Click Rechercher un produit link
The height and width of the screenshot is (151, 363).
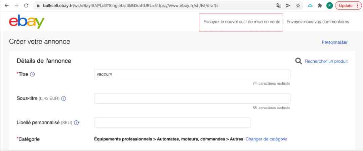tap(326, 61)
